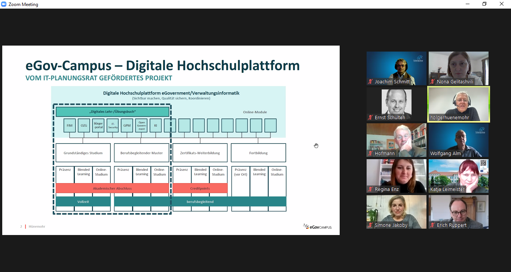Restore down the Zoom Meeting window
This screenshot has width=511, height=272.
(x=484, y=4)
